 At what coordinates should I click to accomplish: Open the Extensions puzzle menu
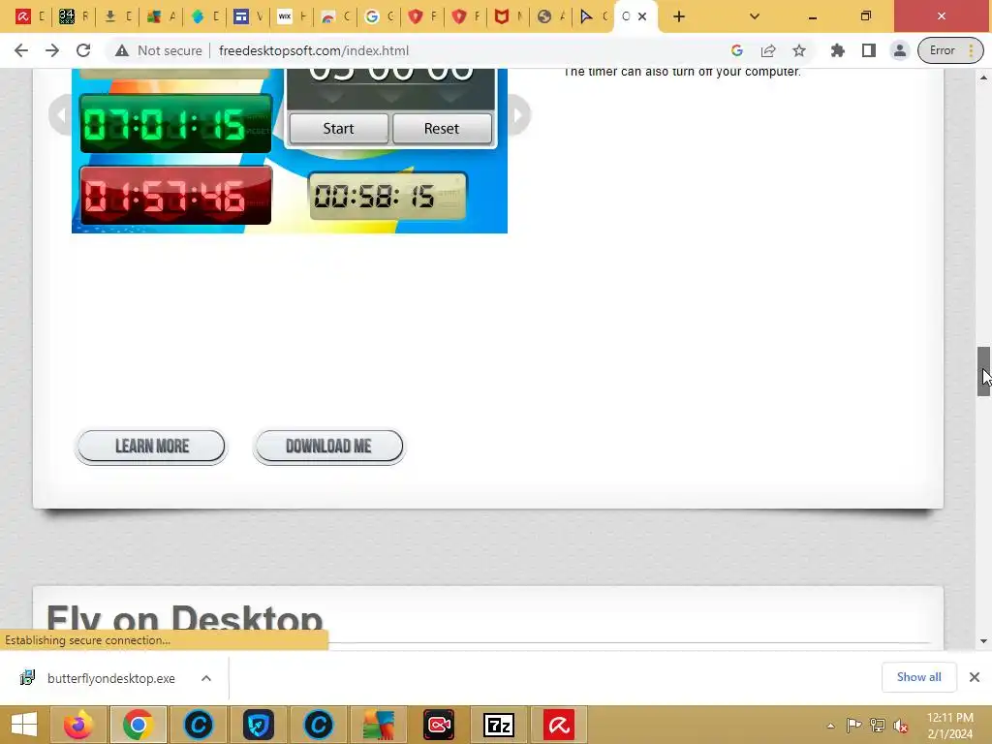838,50
